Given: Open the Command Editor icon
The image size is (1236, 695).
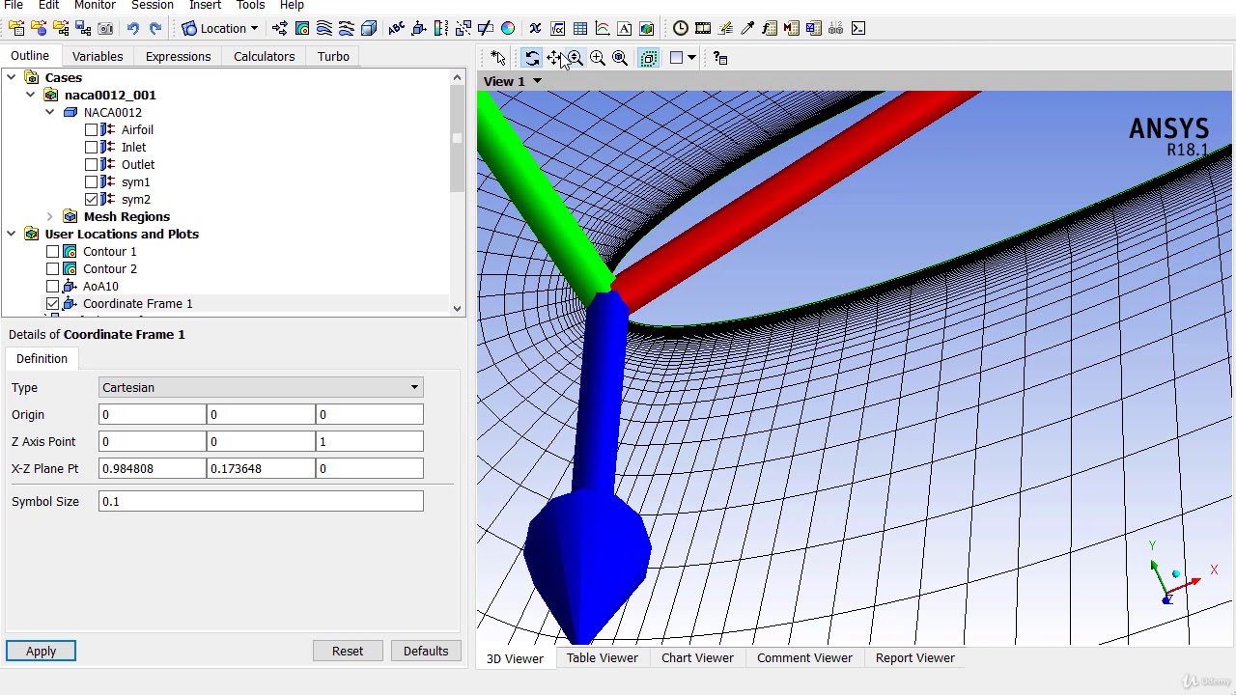Looking at the screenshot, I should point(858,28).
